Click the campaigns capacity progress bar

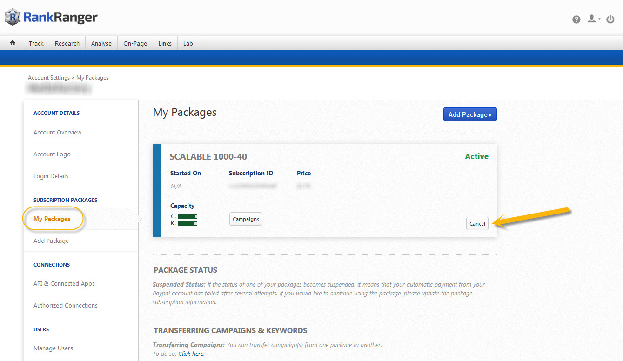coord(187,216)
